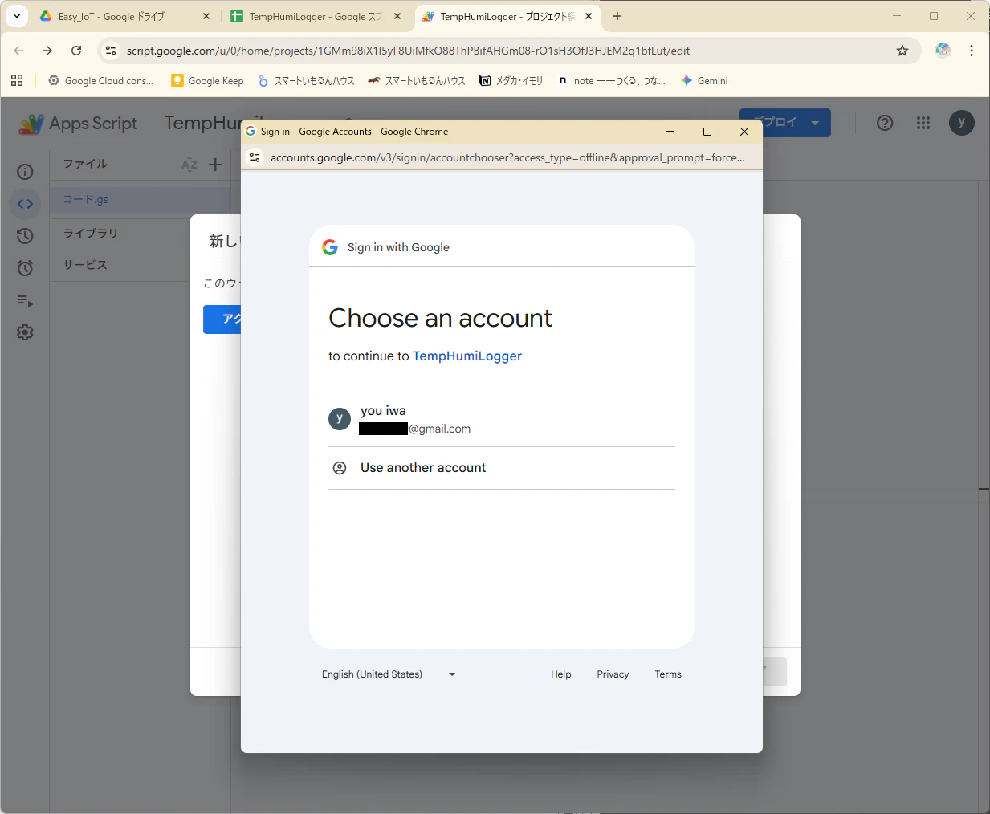This screenshot has width=990, height=814.
Task: Choose Use another account option
Action: click(501, 468)
